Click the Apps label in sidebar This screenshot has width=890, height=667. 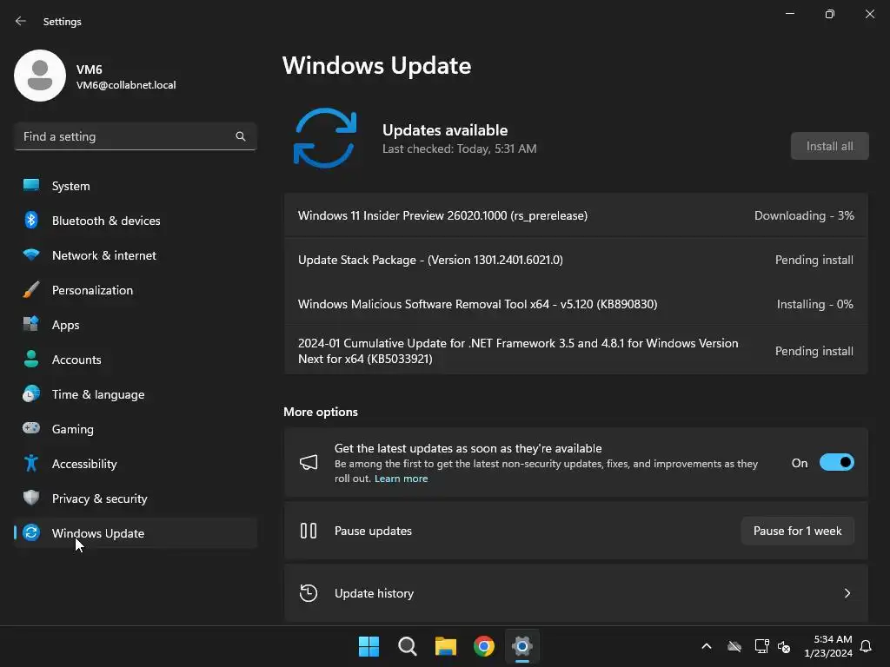(66, 325)
